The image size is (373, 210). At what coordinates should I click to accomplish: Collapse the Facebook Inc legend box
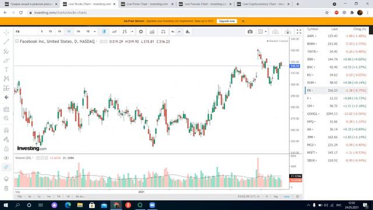[17, 41]
